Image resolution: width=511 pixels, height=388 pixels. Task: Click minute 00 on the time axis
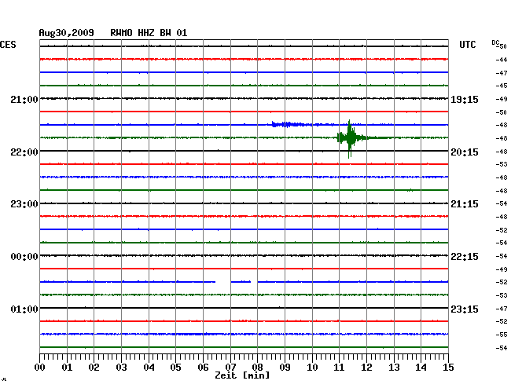tap(40, 368)
